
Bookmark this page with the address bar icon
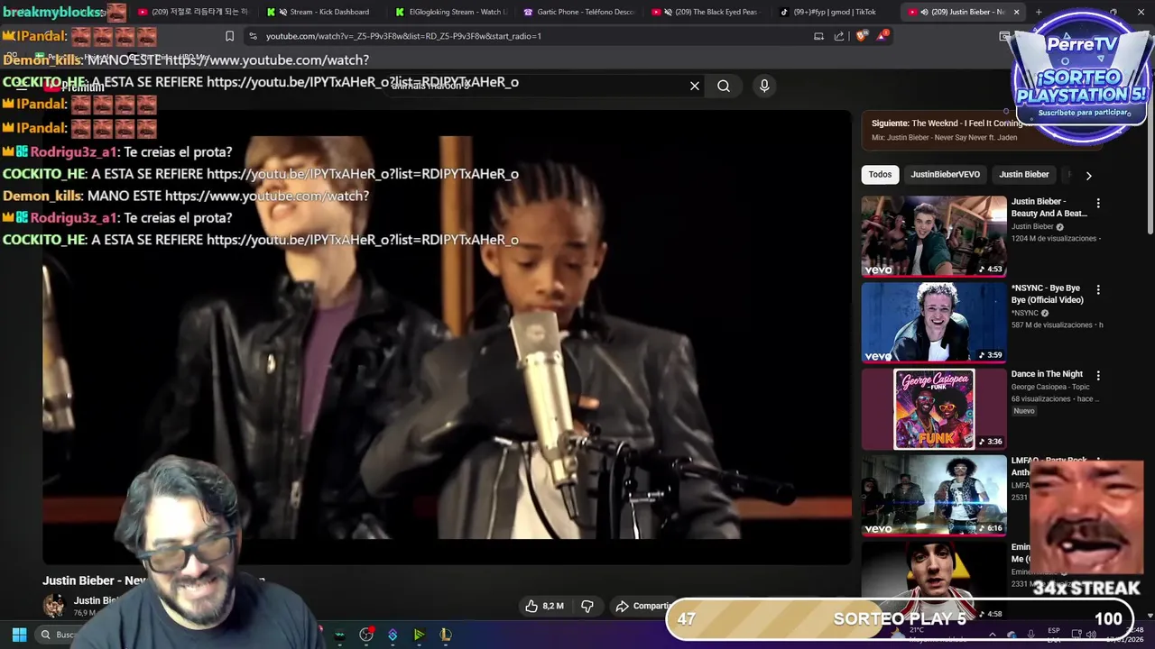tap(229, 36)
